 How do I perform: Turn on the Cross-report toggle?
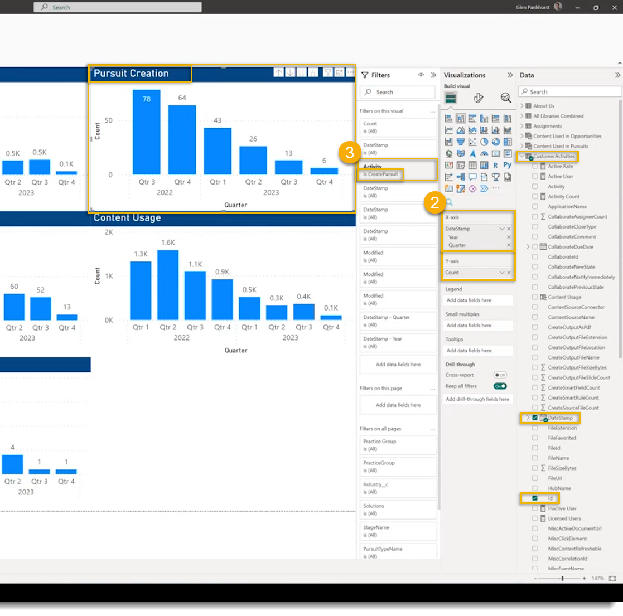500,375
